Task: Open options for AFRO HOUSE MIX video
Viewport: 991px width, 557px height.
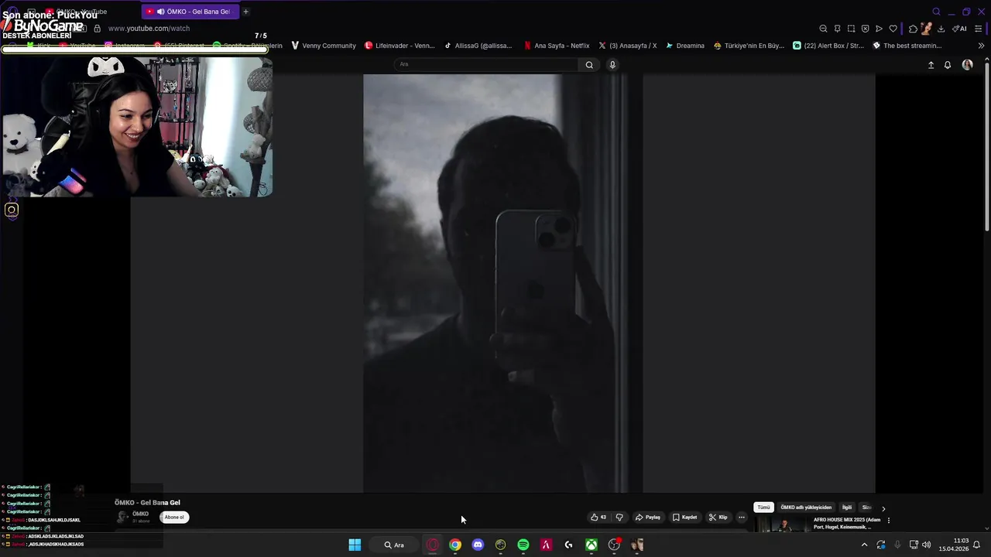Action: tap(888, 521)
